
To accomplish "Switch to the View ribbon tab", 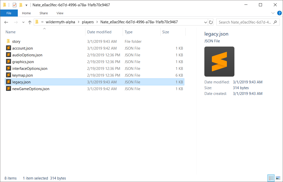I will [x=60, y=13].
